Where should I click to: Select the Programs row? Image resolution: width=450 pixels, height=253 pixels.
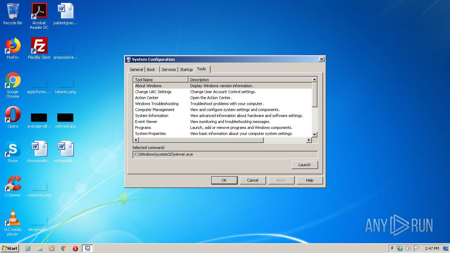tap(223, 128)
